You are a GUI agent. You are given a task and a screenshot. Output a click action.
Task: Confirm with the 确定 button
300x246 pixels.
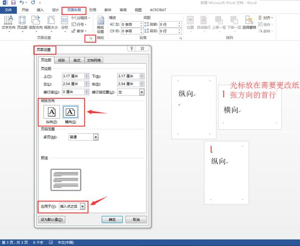(x=112, y=220)
